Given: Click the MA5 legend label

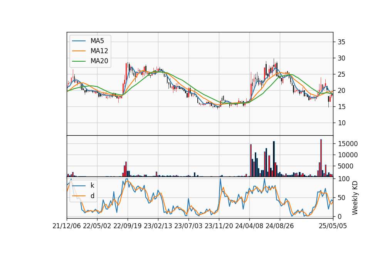Looking at the screenshot, I should tap(97, 41).
